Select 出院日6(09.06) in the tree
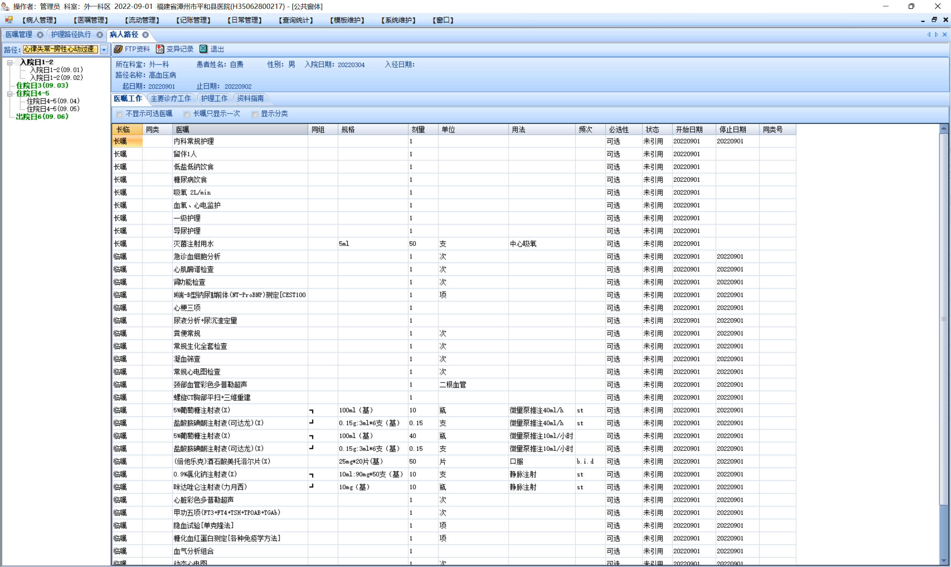 42,117
